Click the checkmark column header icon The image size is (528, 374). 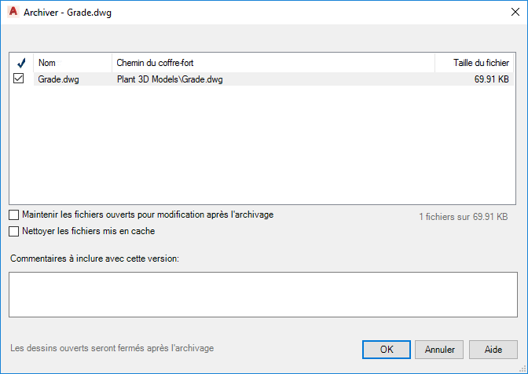(20, 63)
